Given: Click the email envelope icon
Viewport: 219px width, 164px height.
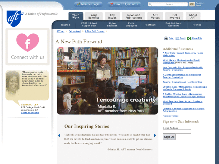Looking at the screenshot, I should click(177, 39).
